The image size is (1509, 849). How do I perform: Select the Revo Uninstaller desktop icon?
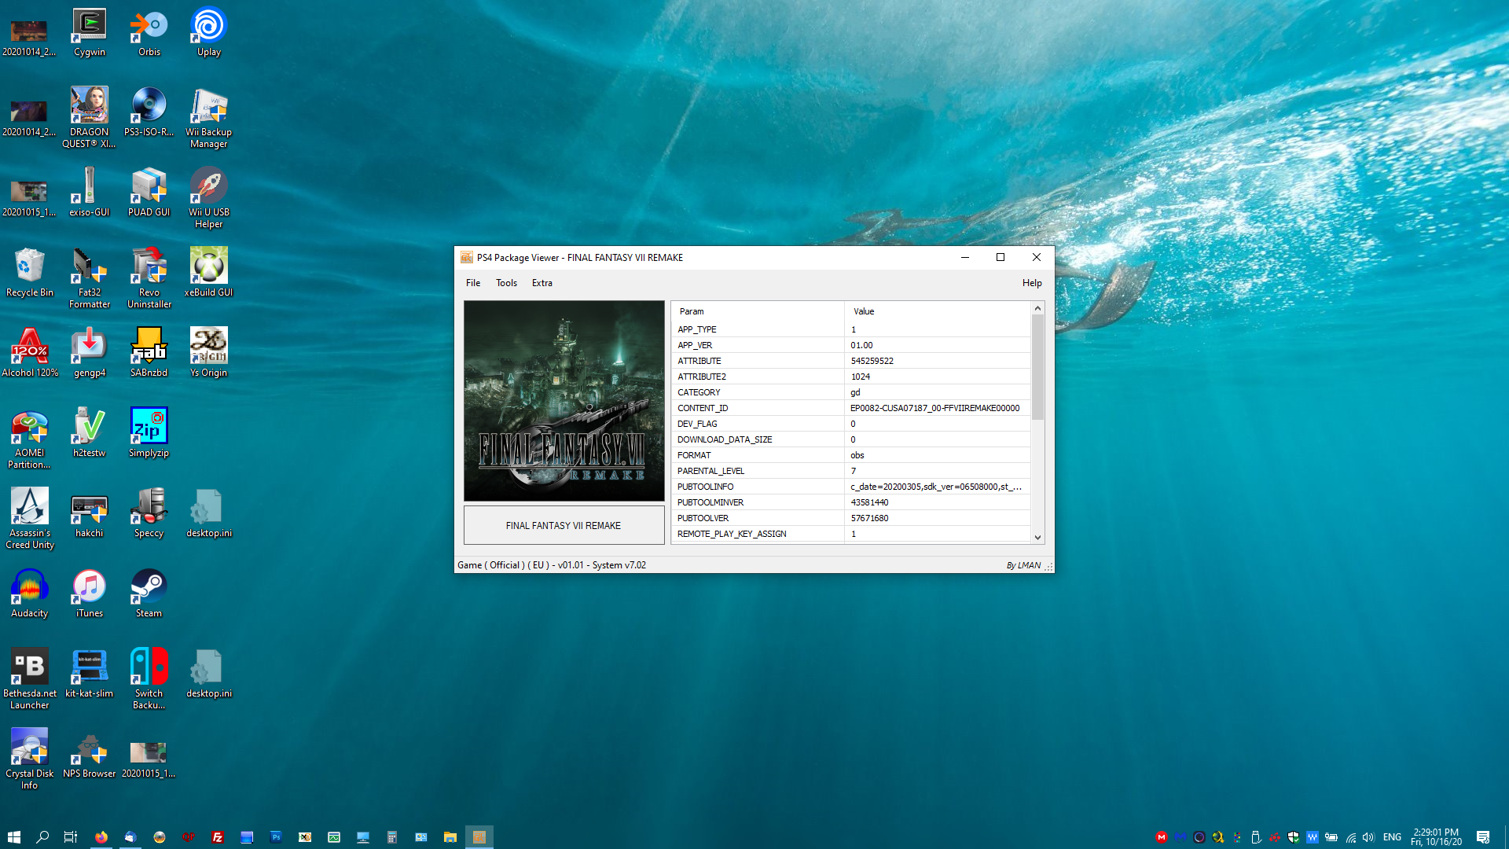[149, 278]
